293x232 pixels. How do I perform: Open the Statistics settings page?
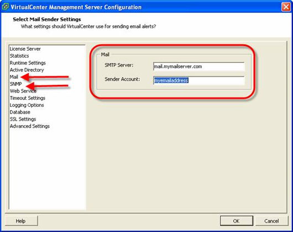(x=19, y=56)
